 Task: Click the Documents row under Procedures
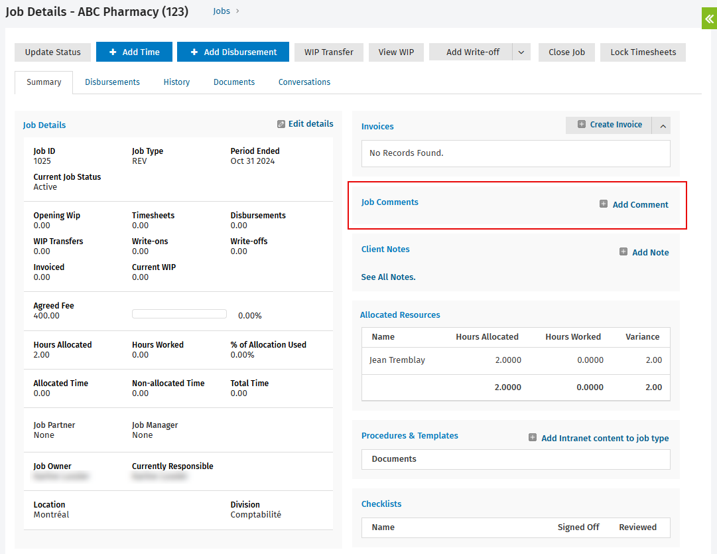516,459
